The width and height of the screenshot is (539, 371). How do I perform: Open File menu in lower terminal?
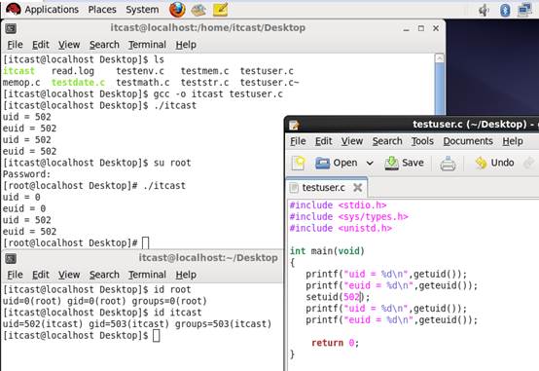click(16, 275)
